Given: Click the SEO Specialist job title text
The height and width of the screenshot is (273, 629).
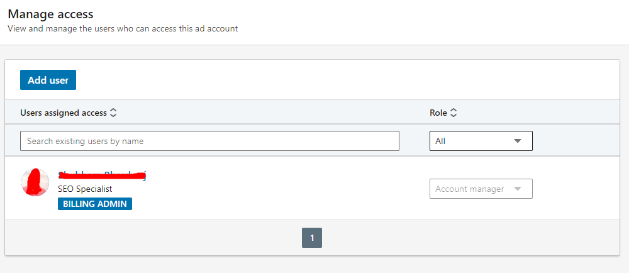Looking at the screenshot, I should click(85, 189).
